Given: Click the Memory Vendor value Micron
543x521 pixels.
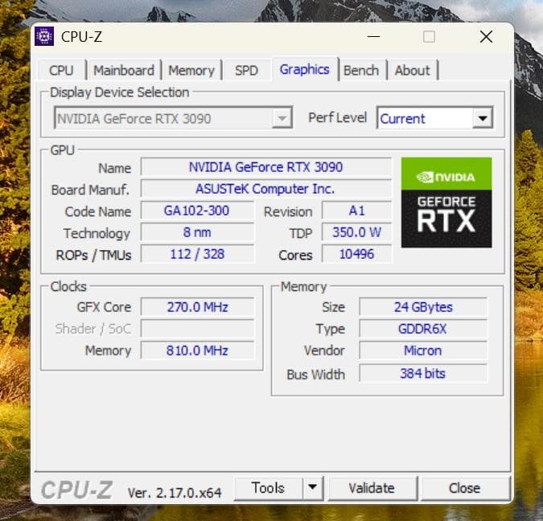Looking at the screenshot, I should [423, 351].
